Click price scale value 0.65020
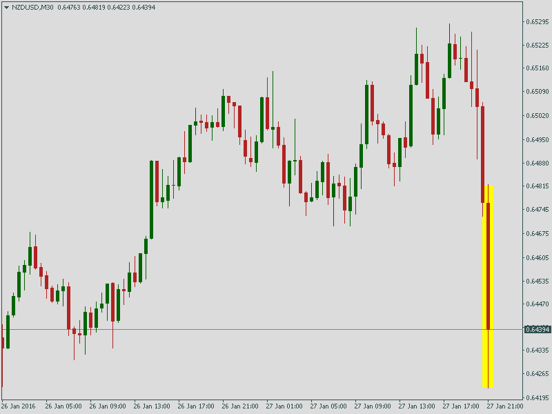The width and height of the screenshot is (552, 414). click(538, 115)
